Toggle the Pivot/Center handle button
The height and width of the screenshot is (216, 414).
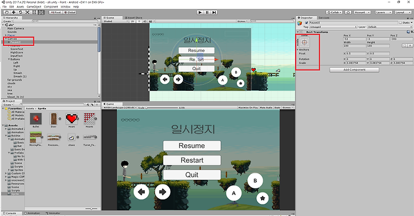56,13
